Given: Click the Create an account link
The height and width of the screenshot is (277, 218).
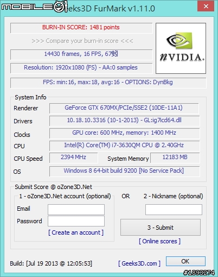Looking at the screenshot, I should point(76,232).
